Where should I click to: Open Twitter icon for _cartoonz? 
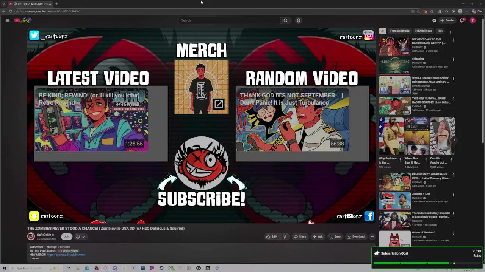point(34,36)
